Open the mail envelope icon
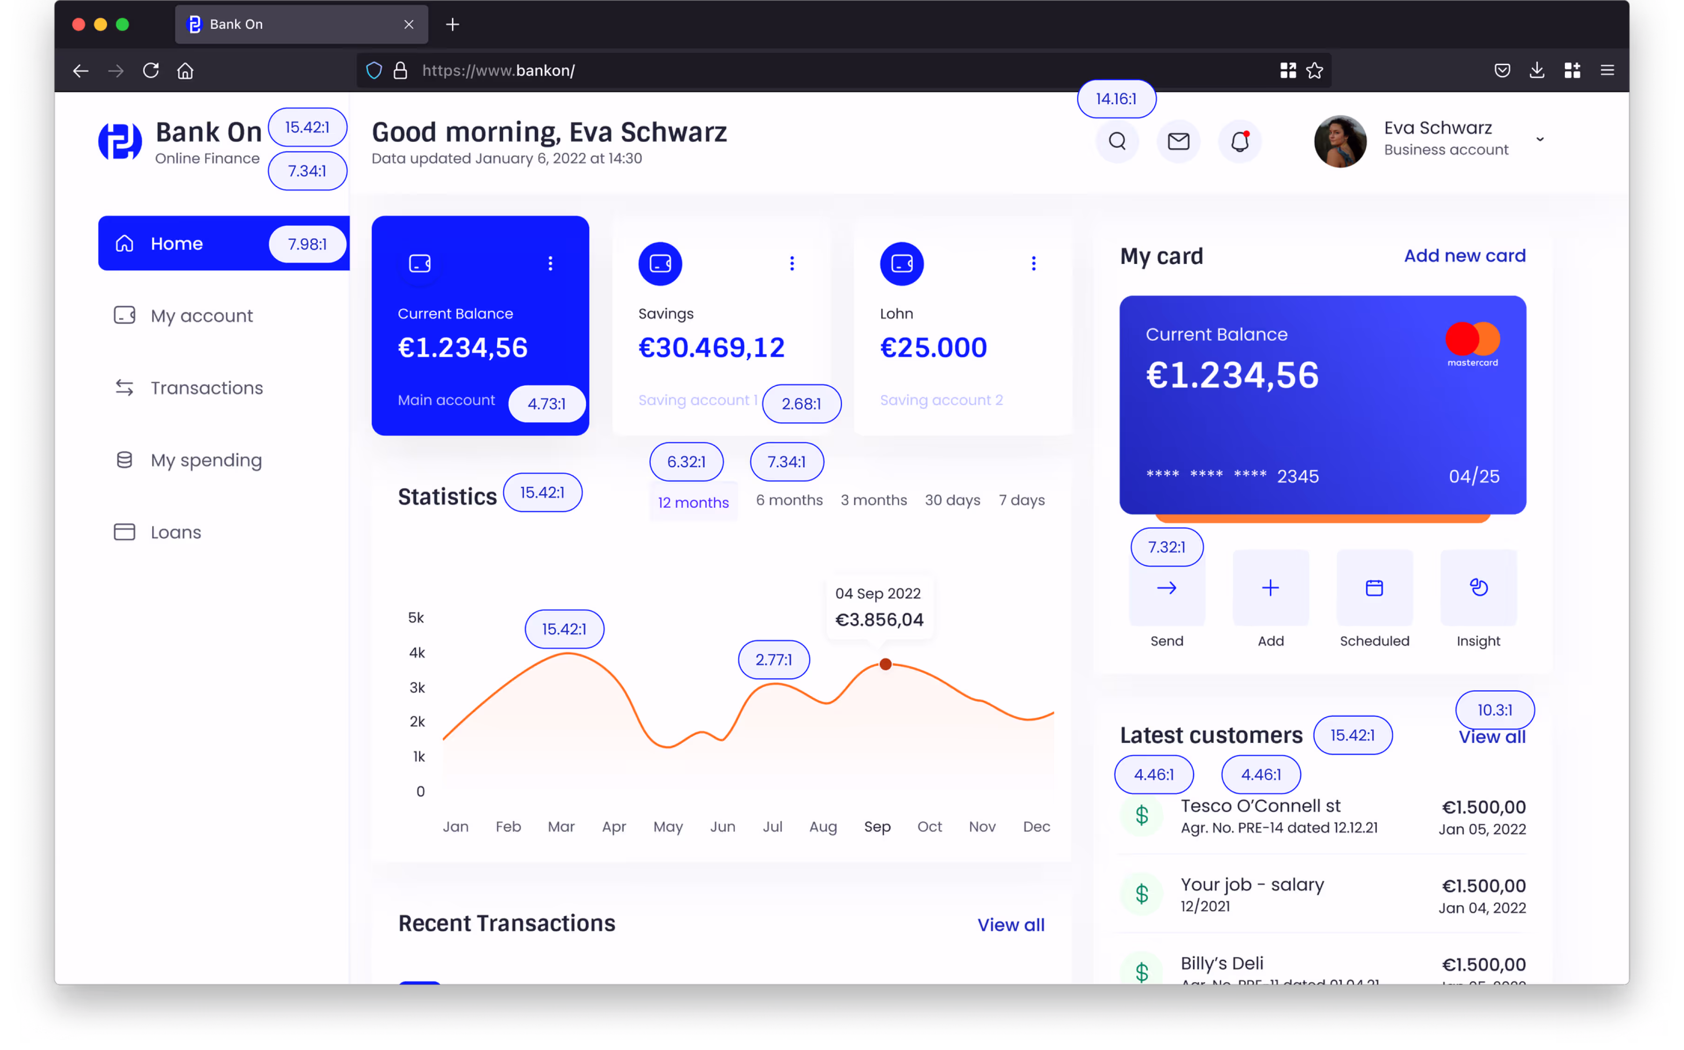 click(1178, 141)
